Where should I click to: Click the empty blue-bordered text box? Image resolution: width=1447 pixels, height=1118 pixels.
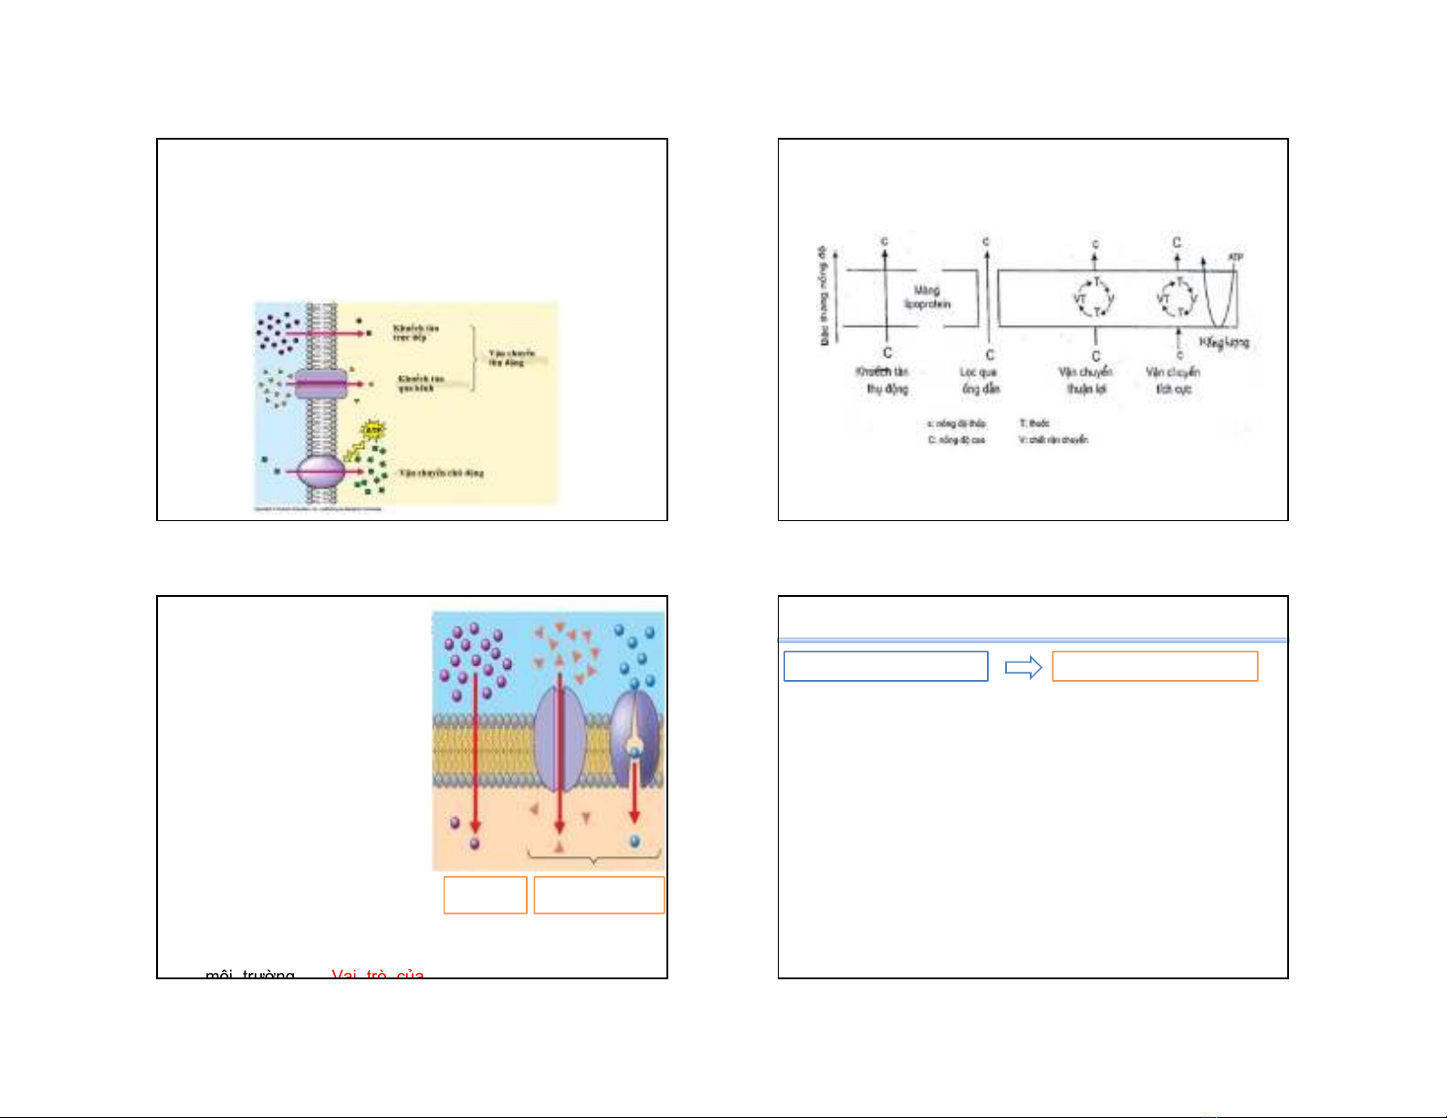coord(886,666)
